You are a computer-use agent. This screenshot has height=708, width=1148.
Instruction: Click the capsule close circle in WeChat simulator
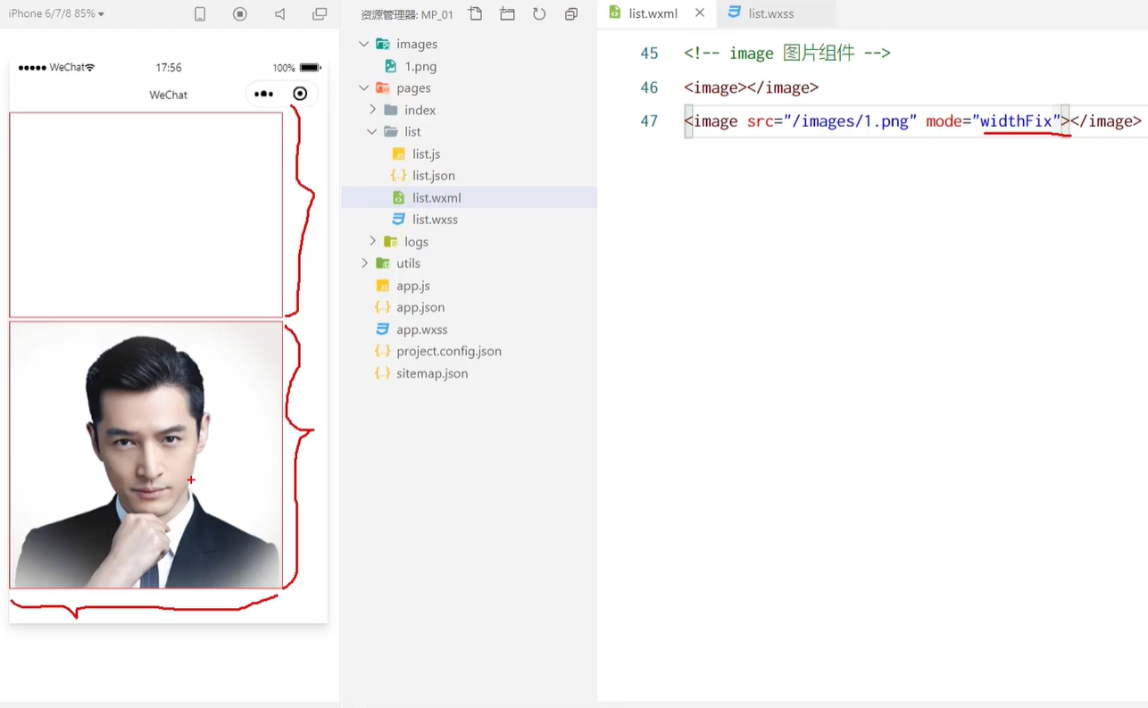coord(300,93)
